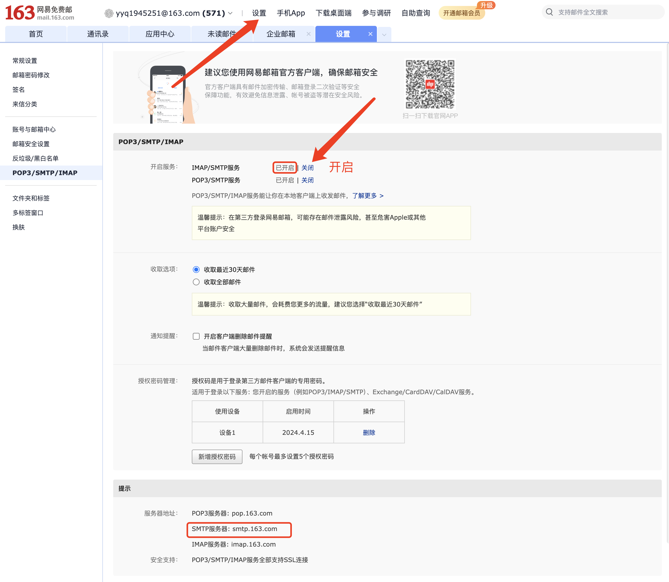Image resolution: width=669 pixels, height=582 pixels.
Task: Click the 163 mail logo
Action: pyautogui.click(x=40, y=13)
